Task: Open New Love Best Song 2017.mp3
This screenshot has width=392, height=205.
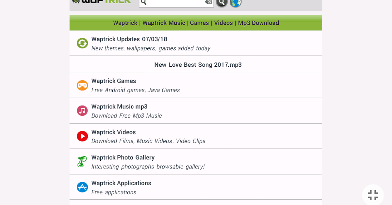Action: (x=198, y=65)
